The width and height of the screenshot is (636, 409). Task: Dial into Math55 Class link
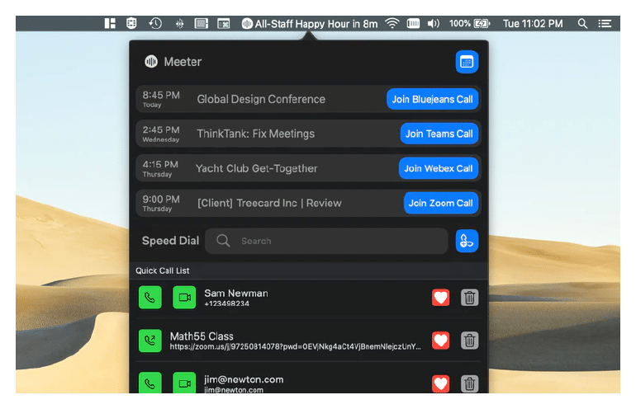point(150,341)
